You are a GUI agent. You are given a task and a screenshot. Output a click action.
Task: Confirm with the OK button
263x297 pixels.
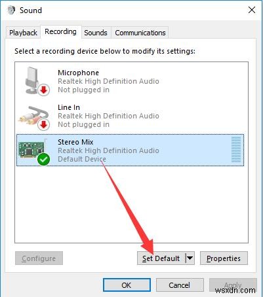coord(127,285)
